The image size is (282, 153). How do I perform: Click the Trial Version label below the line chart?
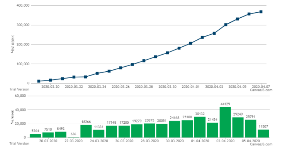19,89
